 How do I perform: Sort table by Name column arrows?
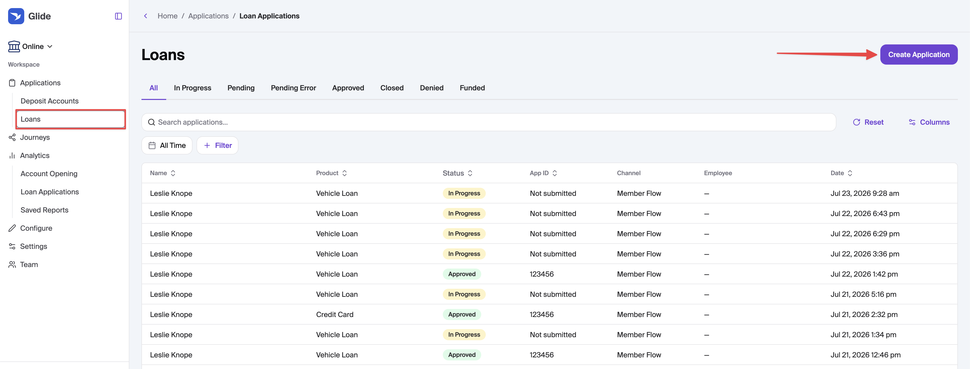(173, 173)
